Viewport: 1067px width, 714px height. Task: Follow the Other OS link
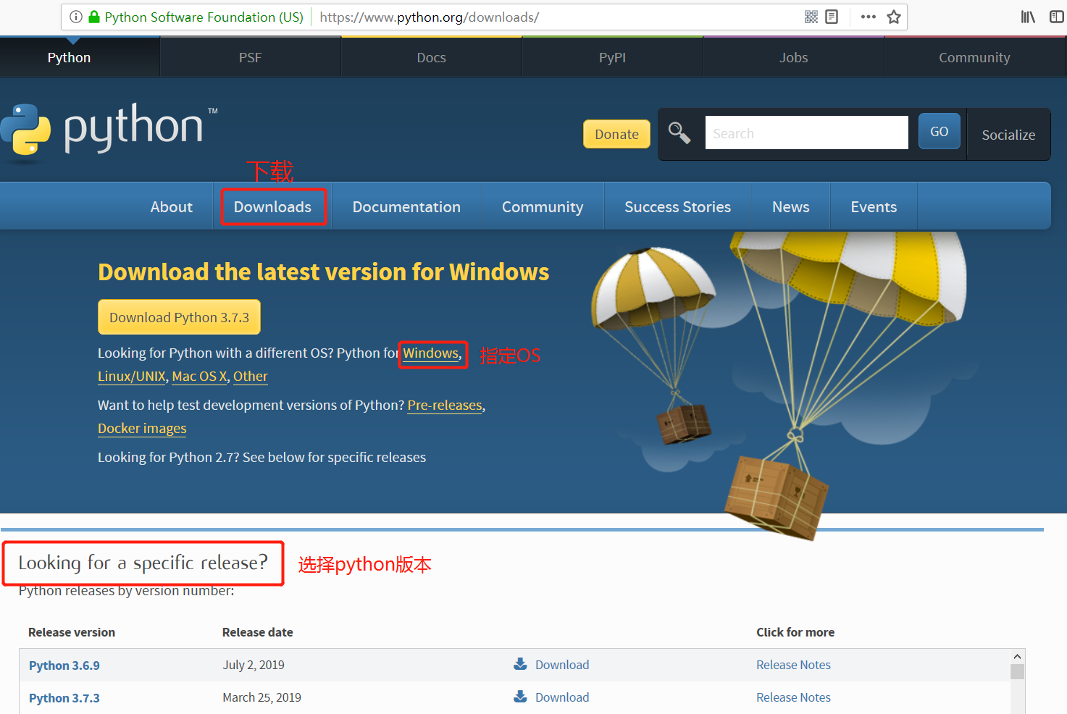251,377
